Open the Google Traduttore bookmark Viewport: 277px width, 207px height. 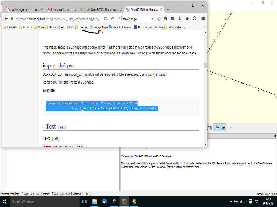click(x=121, y=27)
